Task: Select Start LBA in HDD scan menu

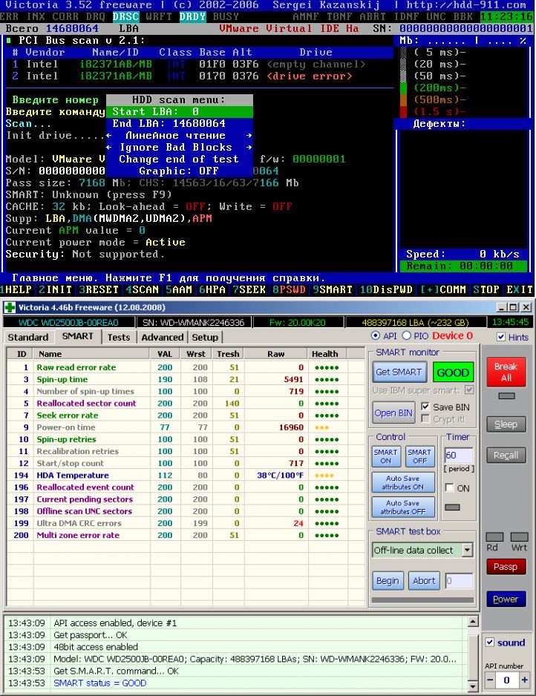Action: pos(180,111)
